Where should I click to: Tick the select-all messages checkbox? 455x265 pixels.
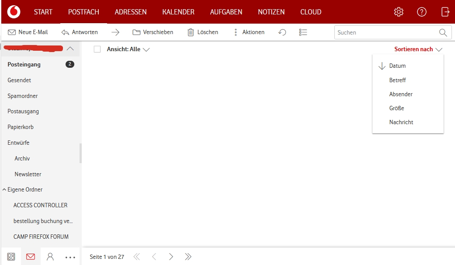coord(97,49)
